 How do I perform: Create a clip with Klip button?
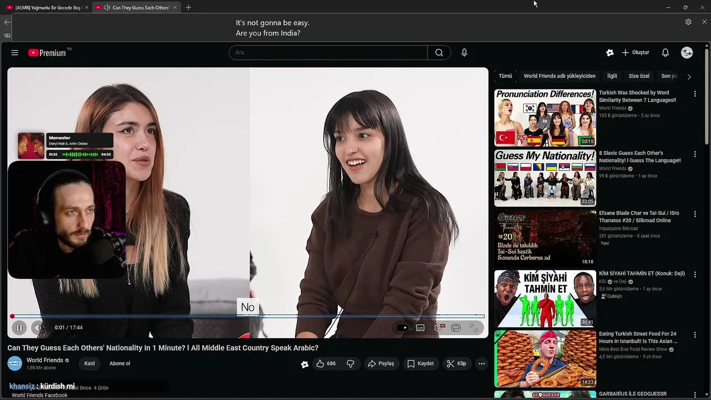[457, 364]
